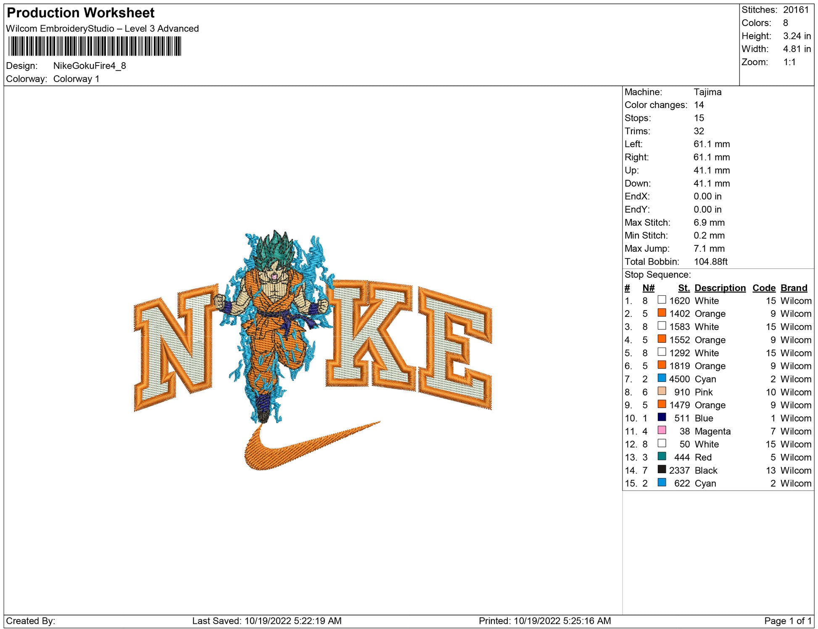Click the St. column header
Viewport: 818px width, 629px height.
(x=683, y=288)
